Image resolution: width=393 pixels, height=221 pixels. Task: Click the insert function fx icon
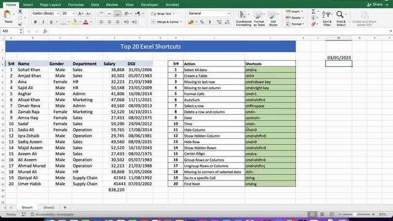point(45,31)
